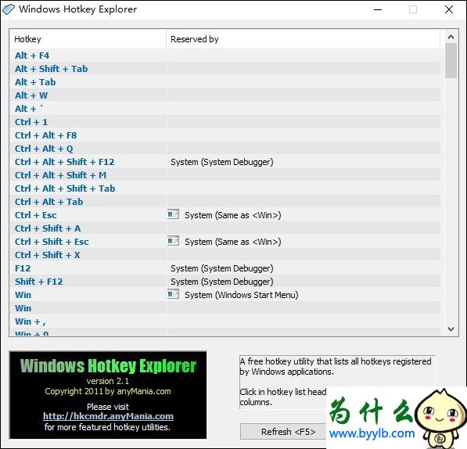Image resolution: width=467 pixels, height=449 pixels.
Task: Select the Alt + F4 row
Action: coord(225,56)
